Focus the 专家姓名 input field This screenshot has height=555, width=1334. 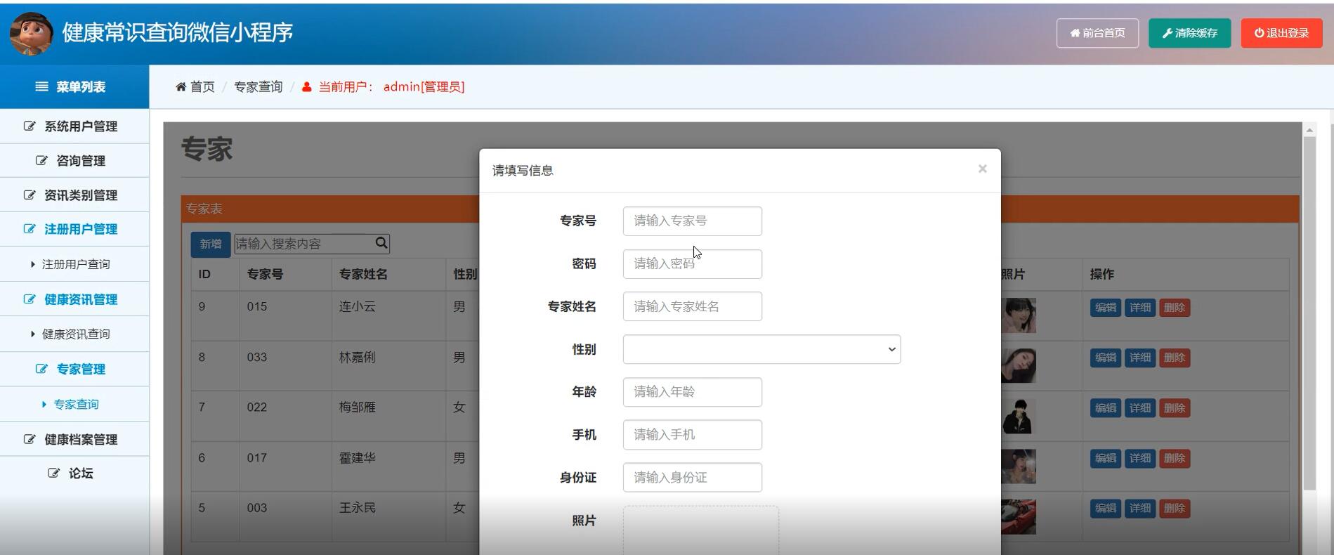pyautogui.click(x=692, y=306)
